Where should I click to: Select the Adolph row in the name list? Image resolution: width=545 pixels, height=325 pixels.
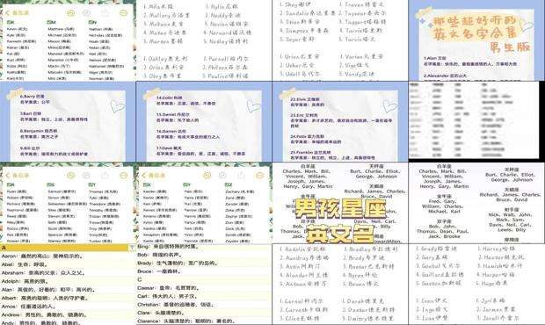tap(68, 281)
